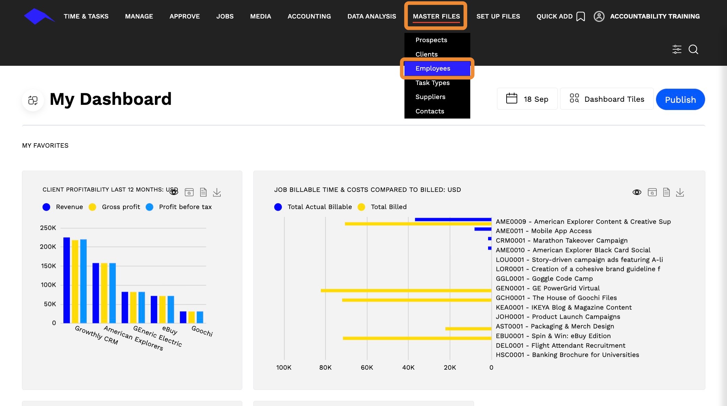Open Client Profitability chart report document icon
Screen dimensions: 727x406
click(x=203, y=192)
